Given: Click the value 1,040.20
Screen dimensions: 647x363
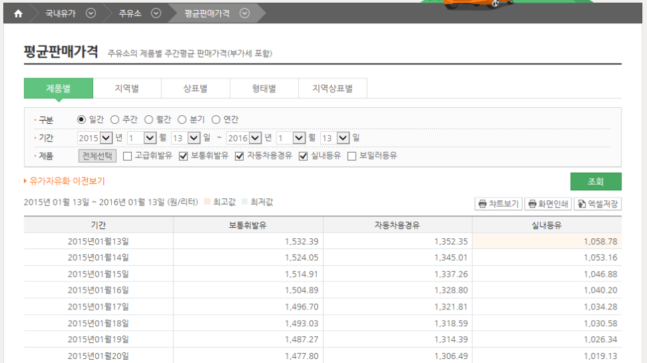Looking at the screenshot, I should coord(600,290).
